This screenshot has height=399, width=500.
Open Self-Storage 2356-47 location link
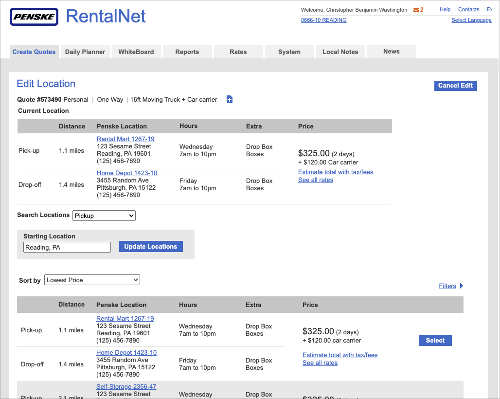126,387
